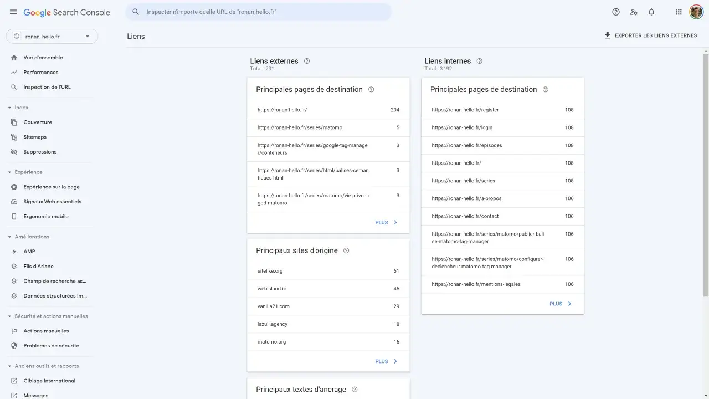
Task: Open the Help question mark icon
Action: click(x=616, y=12)
